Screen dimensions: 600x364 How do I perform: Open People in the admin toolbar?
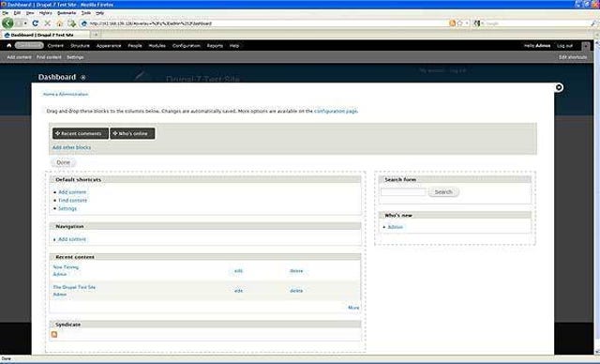135,46
